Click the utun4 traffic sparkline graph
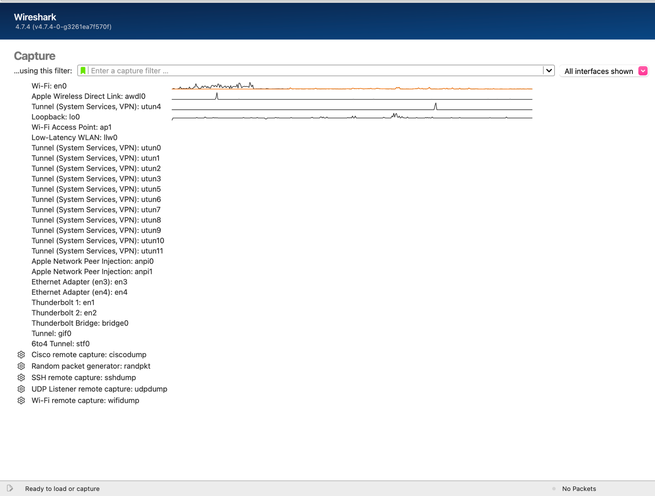The height and width of the screenshot is (496, 655). (x=352, y=106)
